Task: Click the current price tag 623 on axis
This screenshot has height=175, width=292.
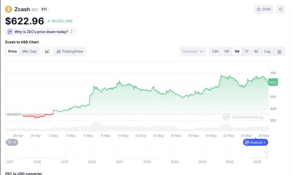Action: 273,82
